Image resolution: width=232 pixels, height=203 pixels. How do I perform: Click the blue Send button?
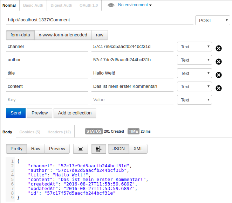coord(16,113)
